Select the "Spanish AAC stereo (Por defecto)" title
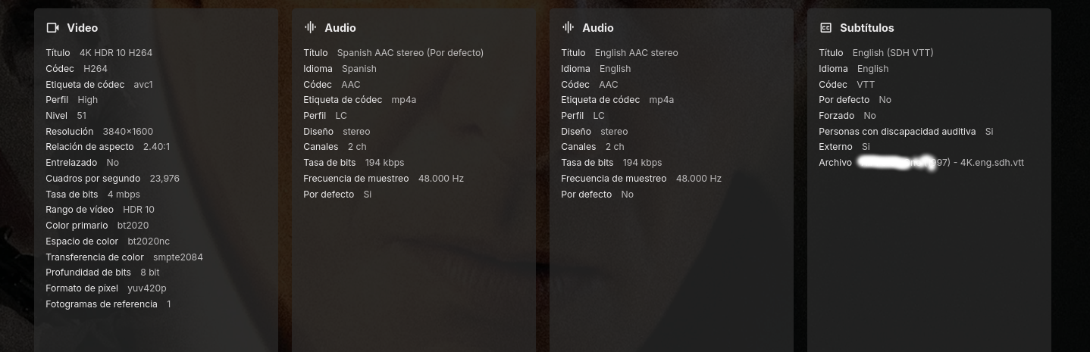The image size is (1090, 352). [410, 53]
